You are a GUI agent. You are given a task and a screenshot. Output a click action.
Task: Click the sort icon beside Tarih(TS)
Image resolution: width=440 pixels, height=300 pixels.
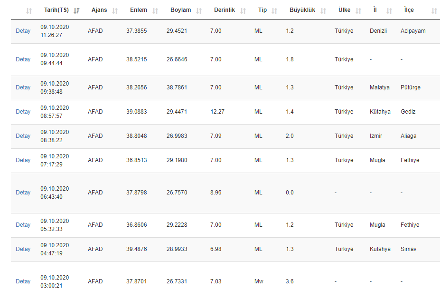[x=77, y=10]
